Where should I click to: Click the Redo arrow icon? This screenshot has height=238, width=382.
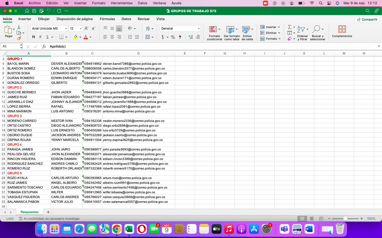tap(59, 11)
